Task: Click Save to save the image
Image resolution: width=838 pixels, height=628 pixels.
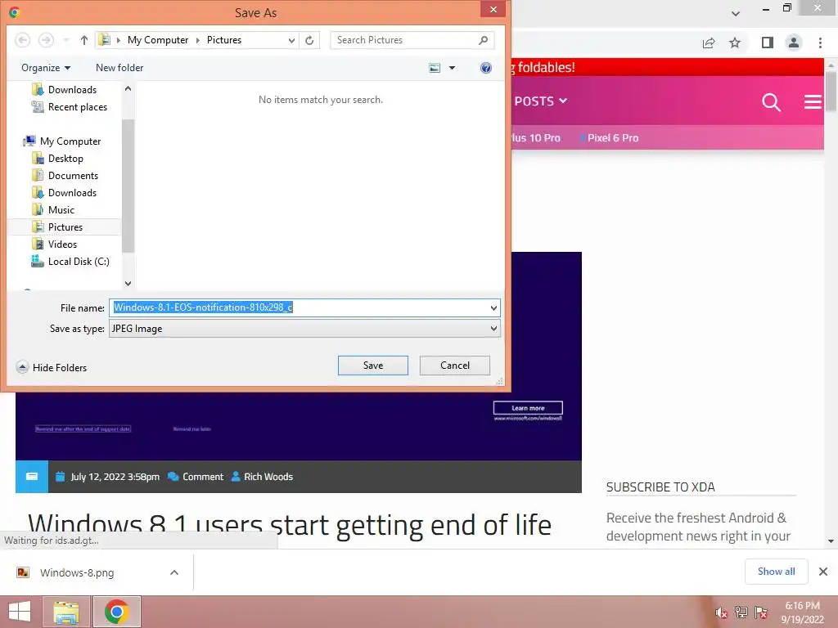Action: tap(373, 366)
